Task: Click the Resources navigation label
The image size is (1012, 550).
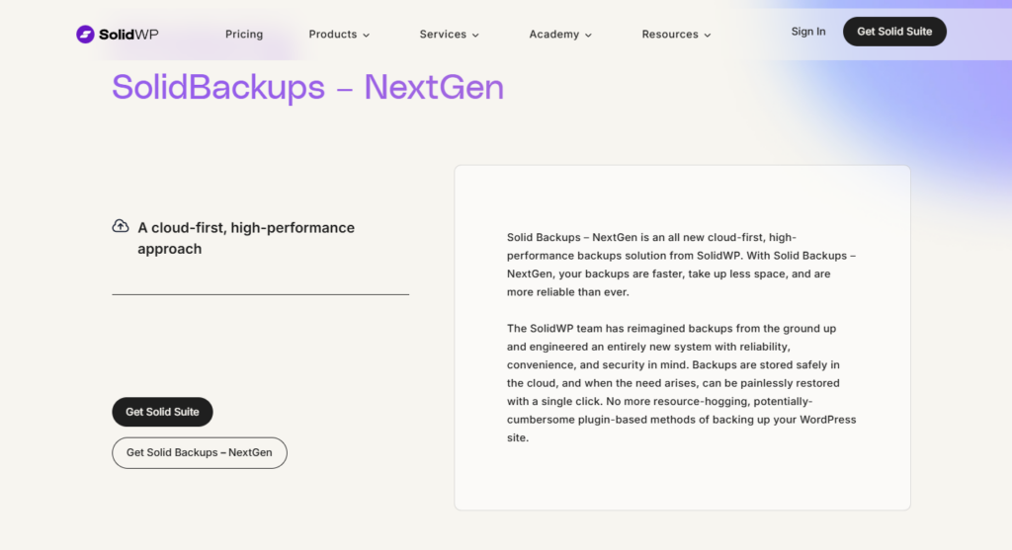Action: pyautogui.click(x=669, y=35)
